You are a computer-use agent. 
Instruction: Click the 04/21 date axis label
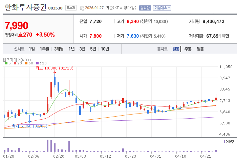206,156
